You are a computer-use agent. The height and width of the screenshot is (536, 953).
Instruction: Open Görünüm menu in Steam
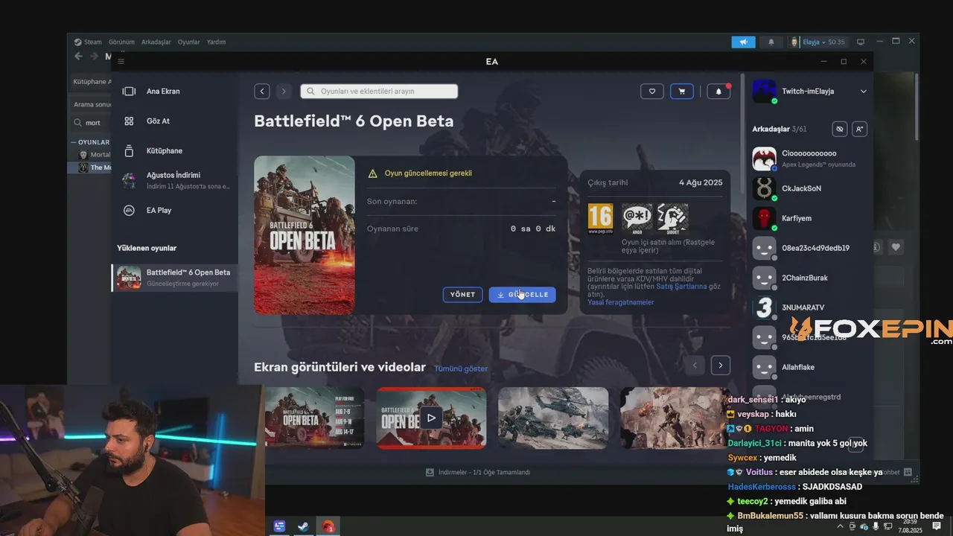coord(121,42)
